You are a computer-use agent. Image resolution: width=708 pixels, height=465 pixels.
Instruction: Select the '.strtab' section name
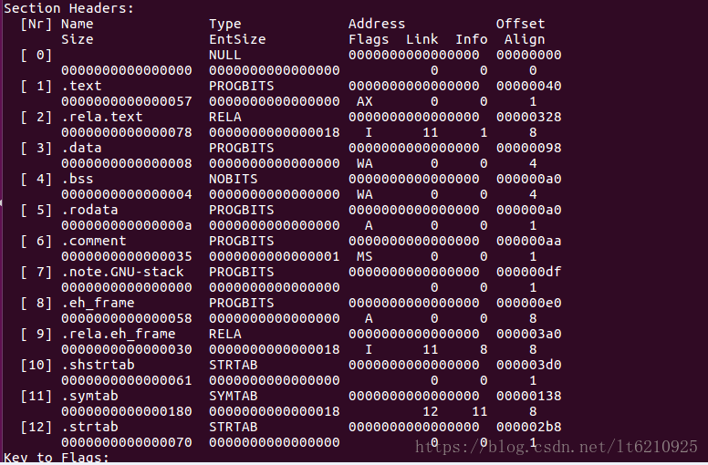click(x=89, y=427)
